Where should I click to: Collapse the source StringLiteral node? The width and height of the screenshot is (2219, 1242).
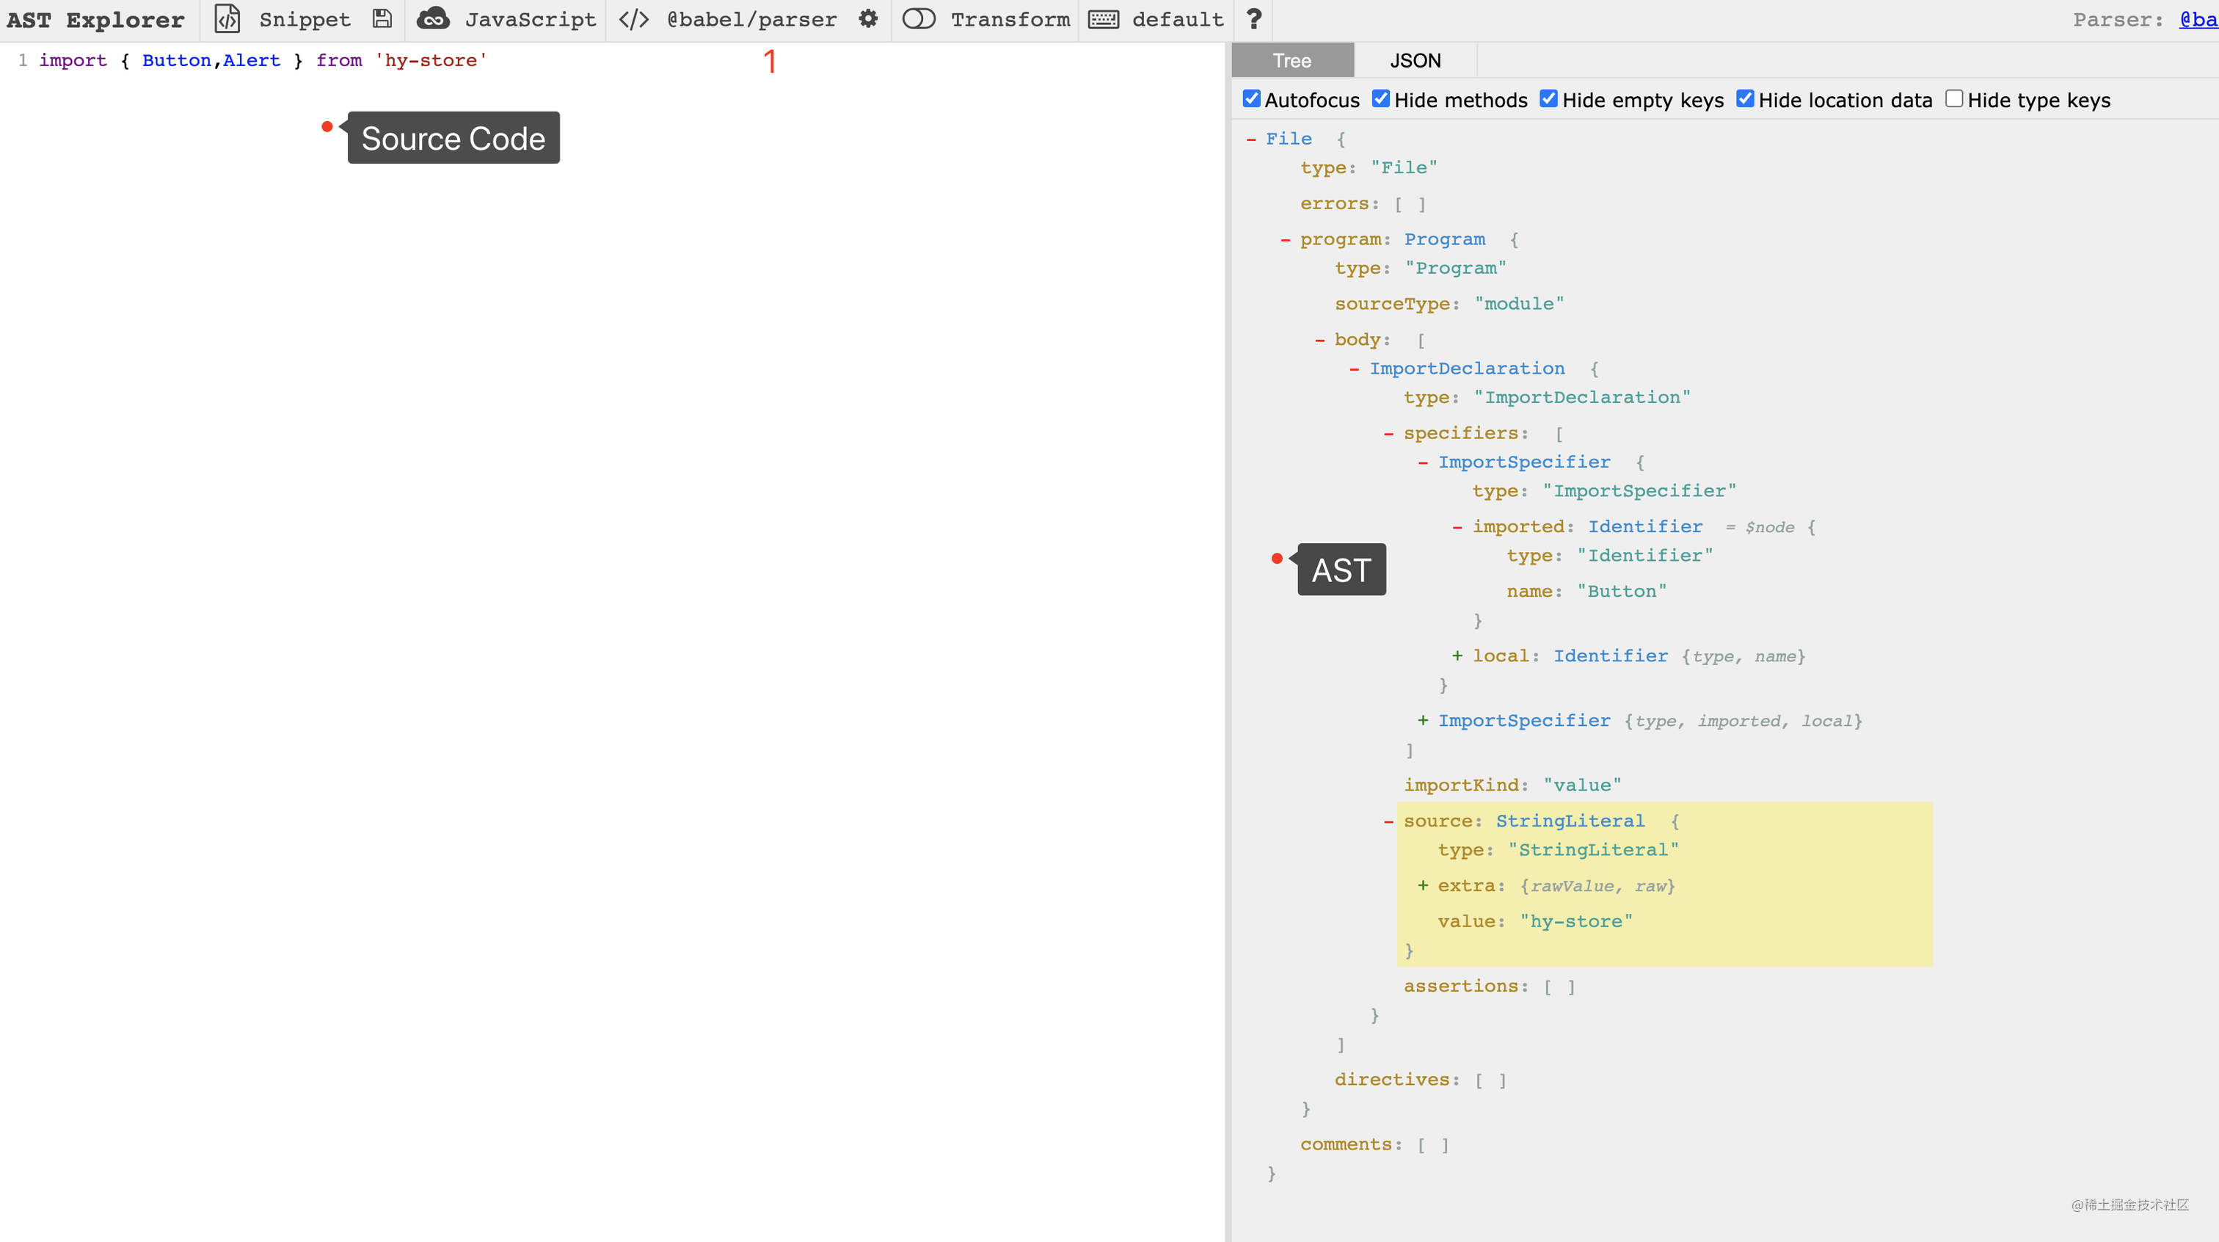pos(1388,821)
